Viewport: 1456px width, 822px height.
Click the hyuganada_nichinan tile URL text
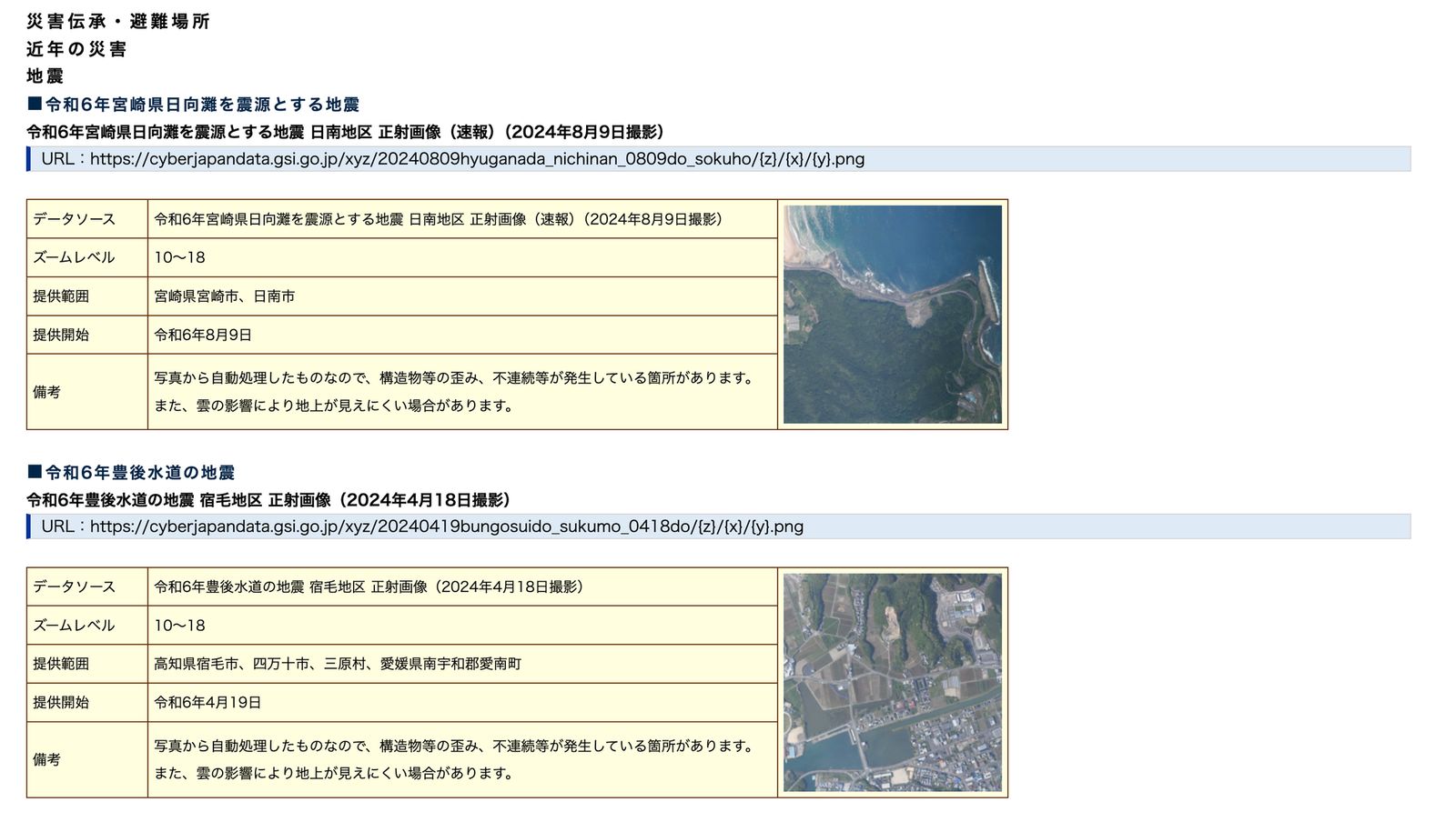tap(477, 159)
